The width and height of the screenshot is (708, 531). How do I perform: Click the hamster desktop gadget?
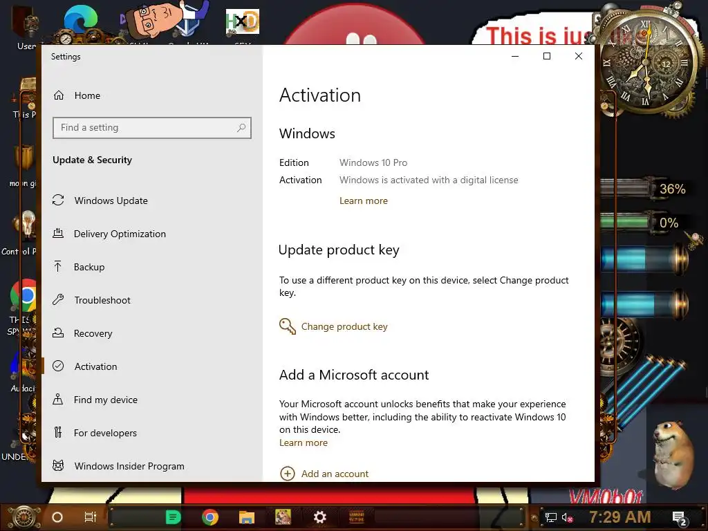[x=672, y=455]
